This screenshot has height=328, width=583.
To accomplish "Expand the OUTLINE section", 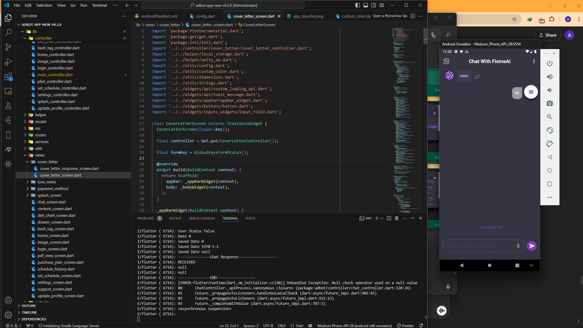I will pyautogui.click(x=29, y=306).
